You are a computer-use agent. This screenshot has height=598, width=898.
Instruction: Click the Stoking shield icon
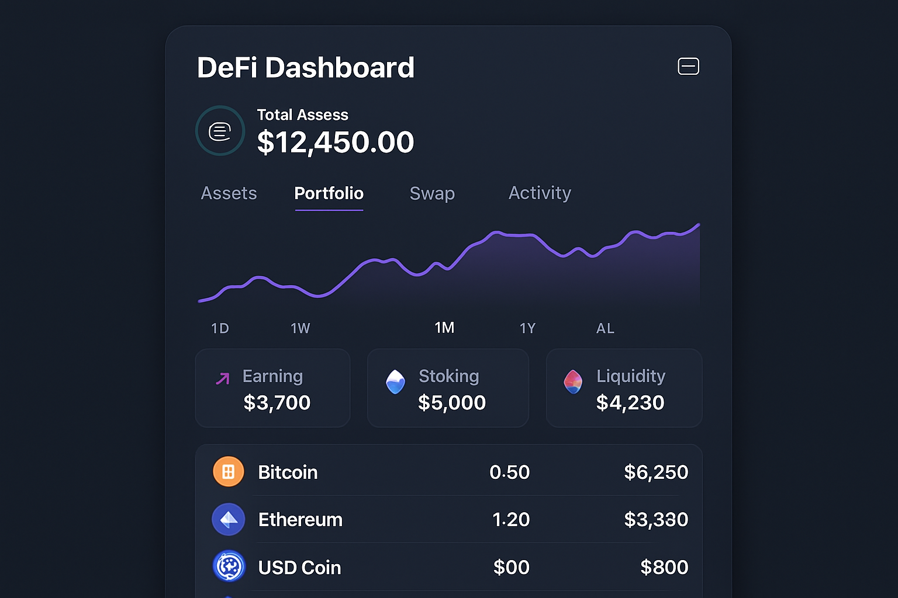point(396,383)
